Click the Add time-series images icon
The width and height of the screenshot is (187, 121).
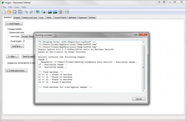click(x=43, y=12)
